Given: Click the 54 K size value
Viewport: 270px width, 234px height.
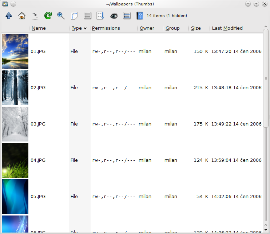Looking at the screenshot, I should [x=202, y=196].
